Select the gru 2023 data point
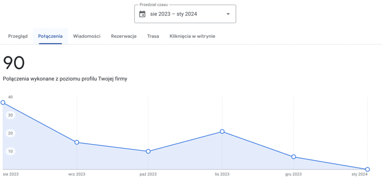382x182 pixels. [294, 157]
